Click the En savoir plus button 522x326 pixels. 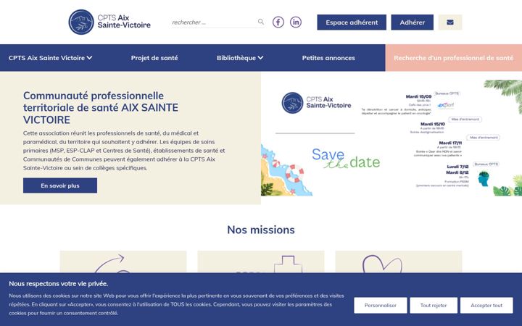point(60,185)
